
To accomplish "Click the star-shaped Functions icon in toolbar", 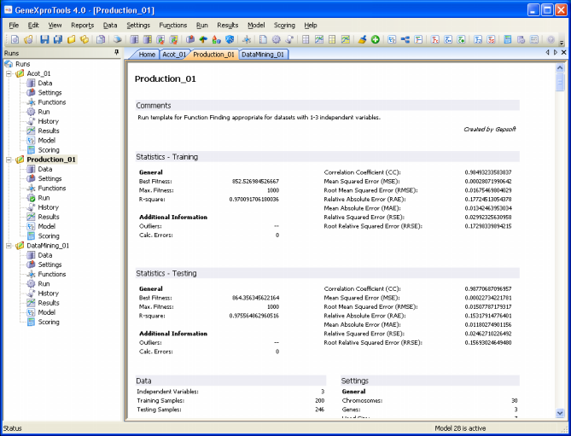I will click(247, 39).
